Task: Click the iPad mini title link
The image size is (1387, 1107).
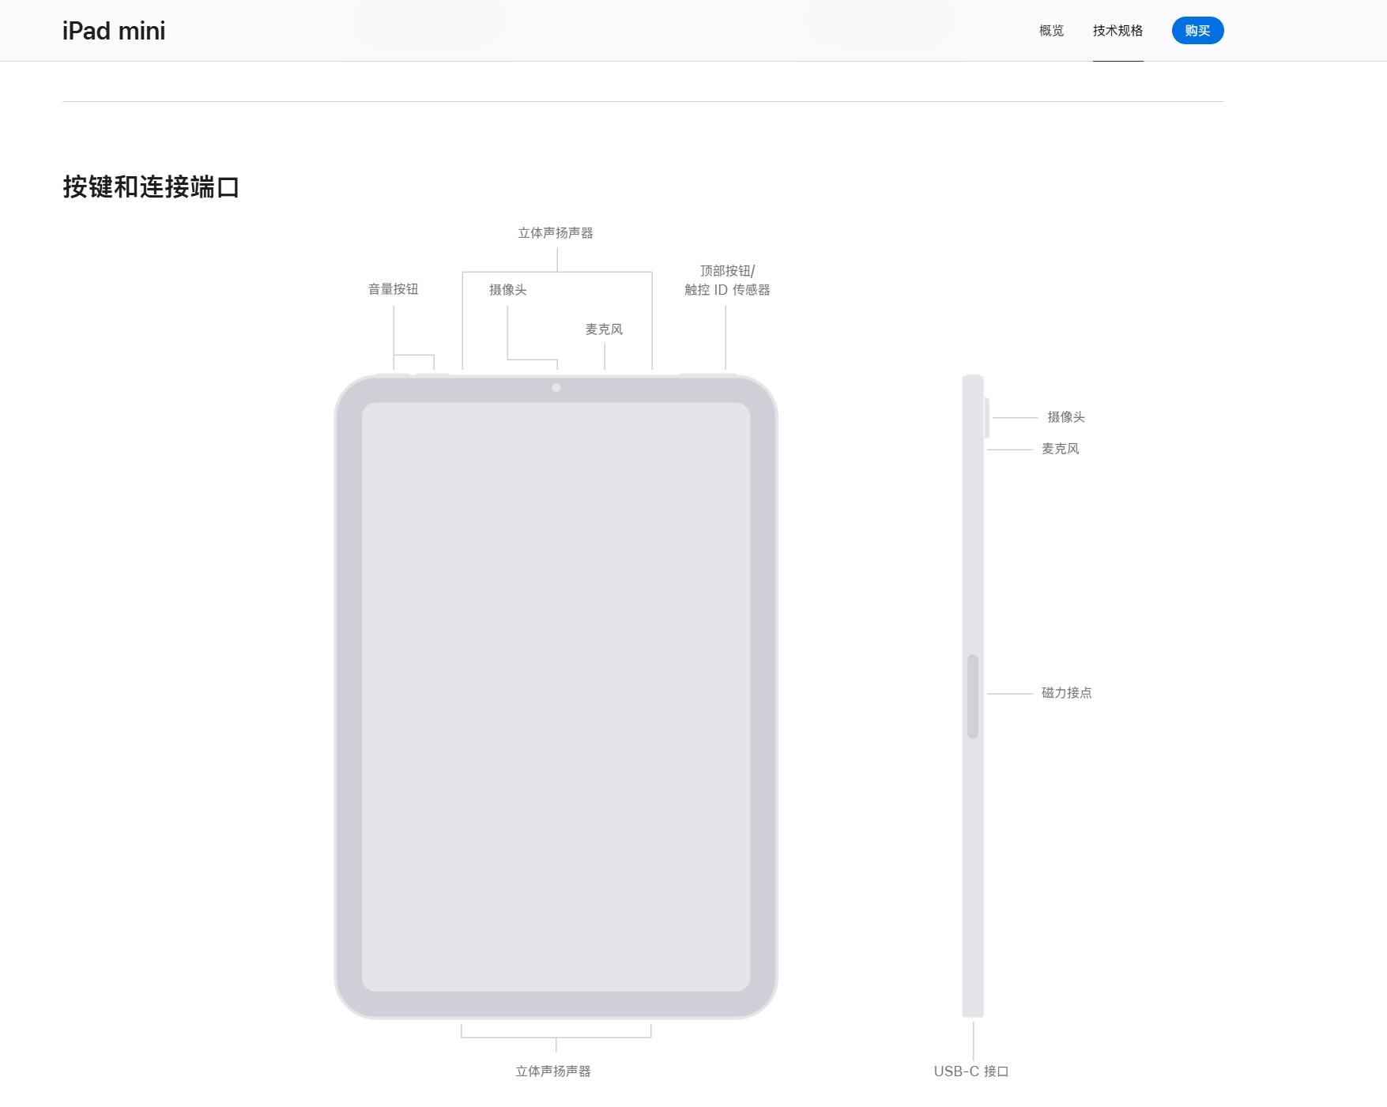Action: click(114, 31)
